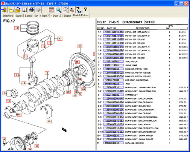Screen dimensions: 190x152
Task: Select the Rods & Pistons tab
Action: (81, 15)
